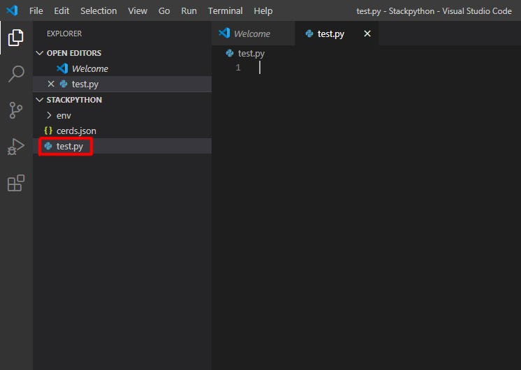Click the JSON braces icon beside cerds.json
The image size is (521, 370).
[x=48, y=131]
